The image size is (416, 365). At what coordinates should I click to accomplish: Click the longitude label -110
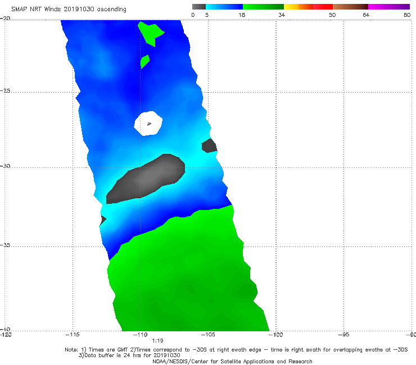(141, 335)
